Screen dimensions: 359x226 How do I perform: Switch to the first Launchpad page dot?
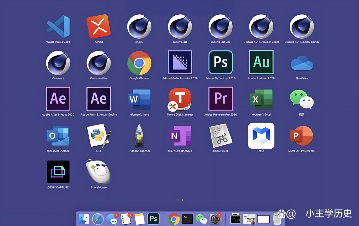[x=178, y=200]
